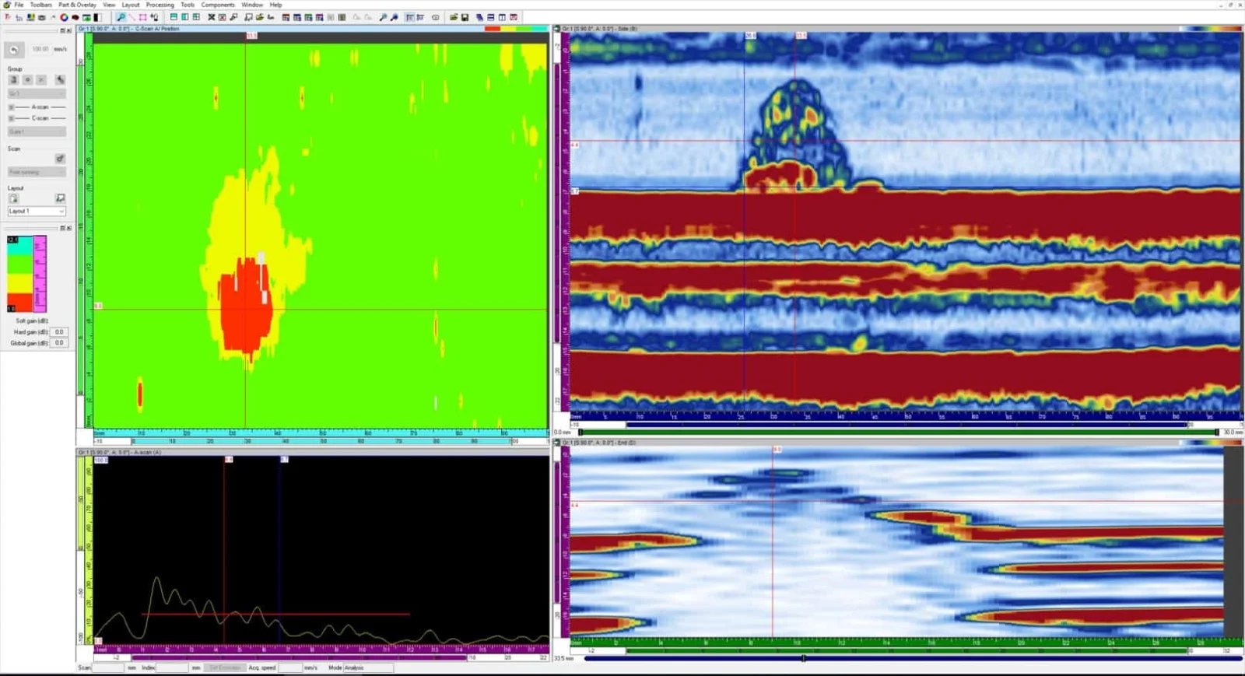Click the black X close-view toolbar icon

click(211, 17)
